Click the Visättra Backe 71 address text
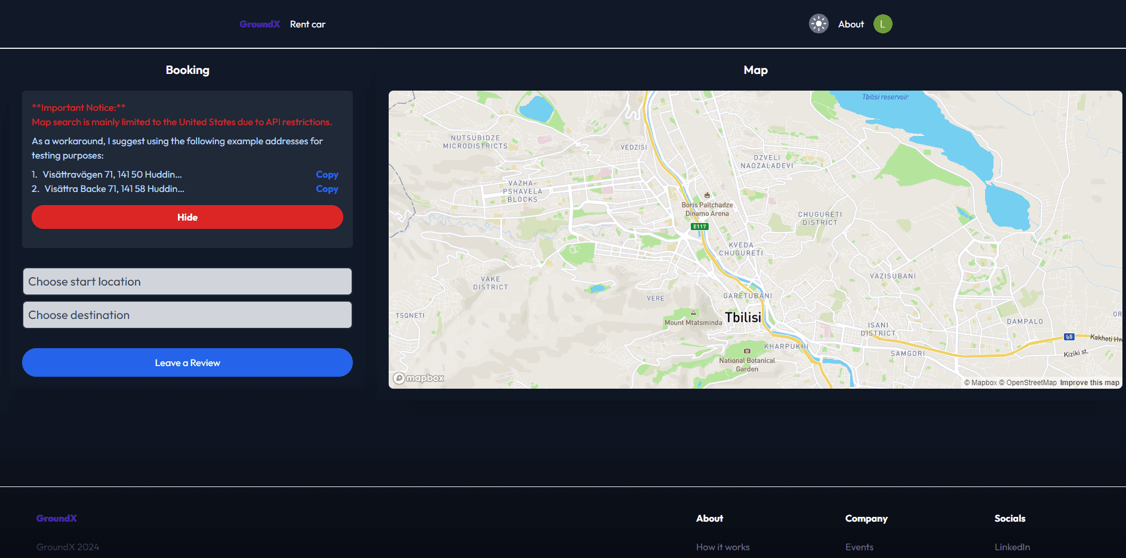Image resolution: width=1126 pixels, height=558 pixels. [114, 189]
